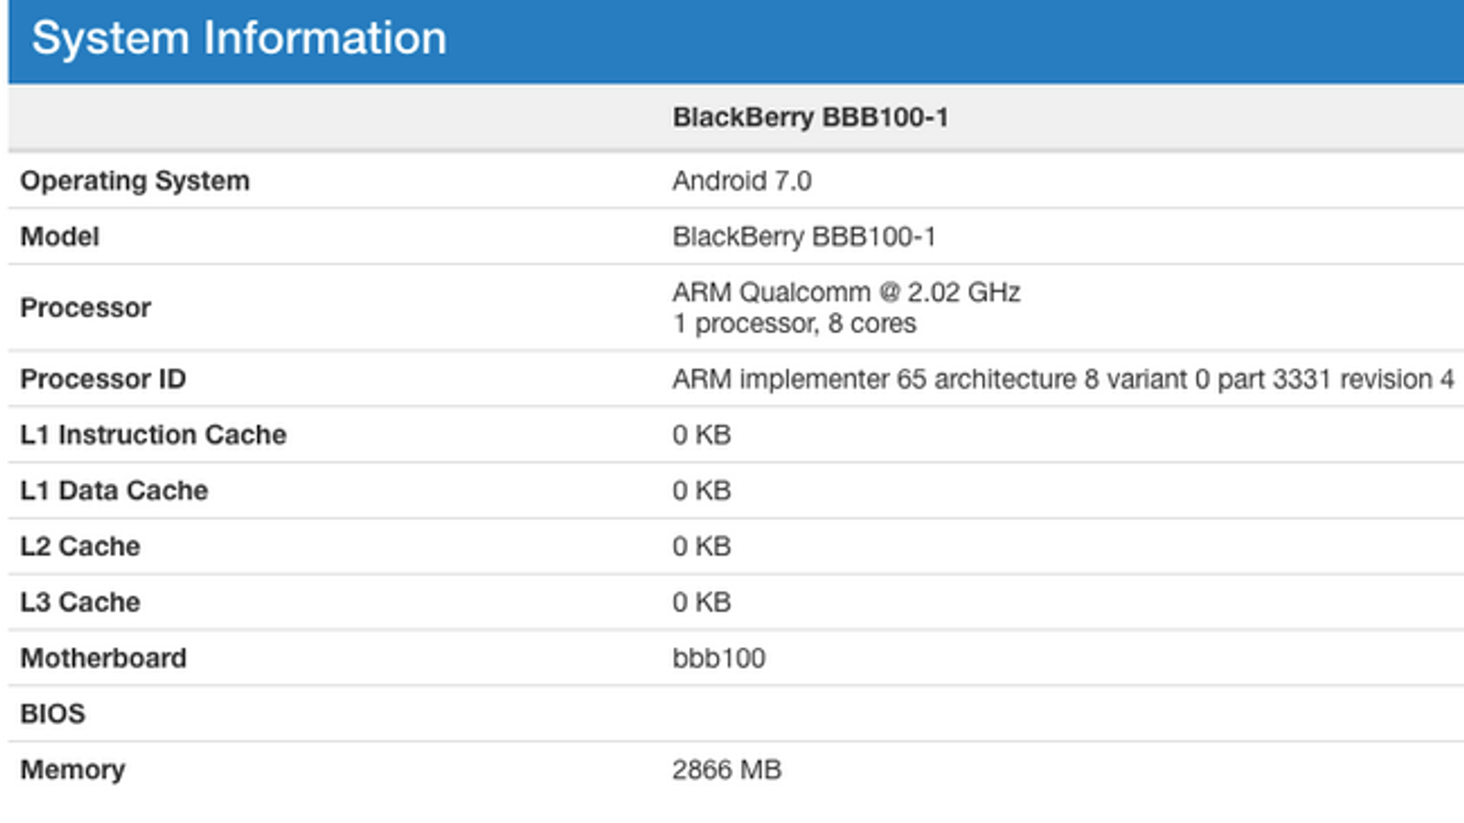Click the L1 Instruction Cache label
This screenshot has width=1464, height=823.
pos(153,435)
